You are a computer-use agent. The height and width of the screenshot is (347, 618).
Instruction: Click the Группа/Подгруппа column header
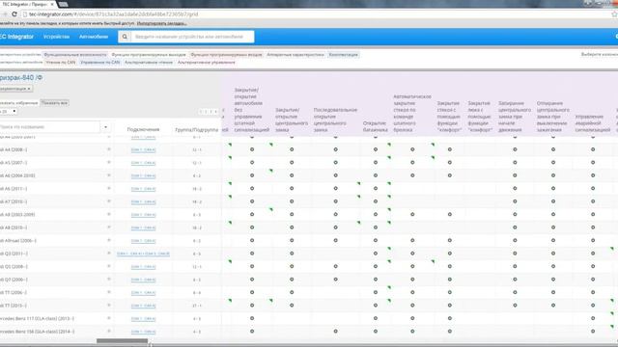click(x=197, y=129)
